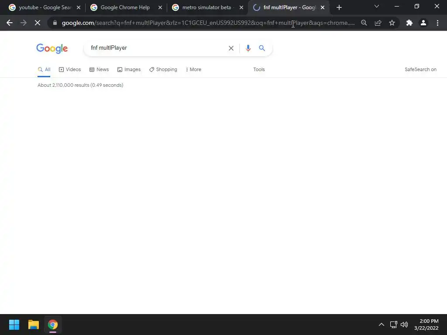Open the tab search chevron
447x335 pixels.
click(x=377, y=6)
